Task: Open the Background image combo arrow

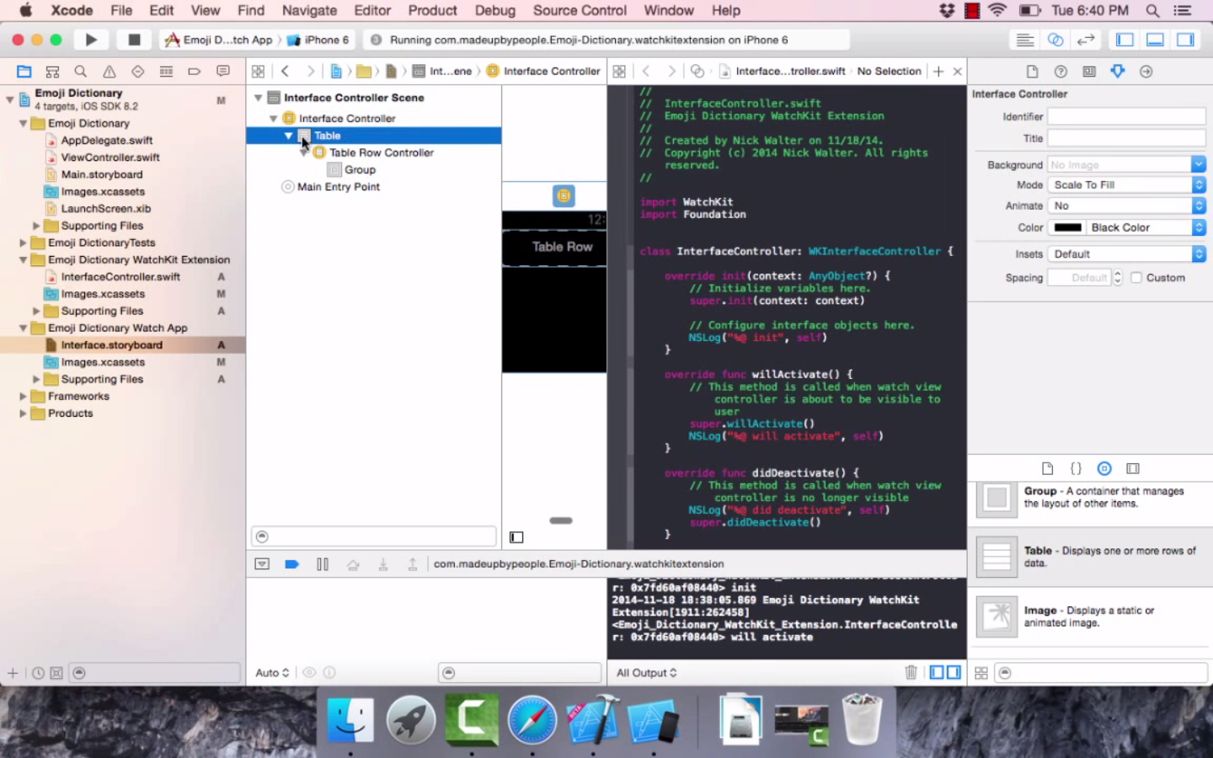Action: [1199, 165]
